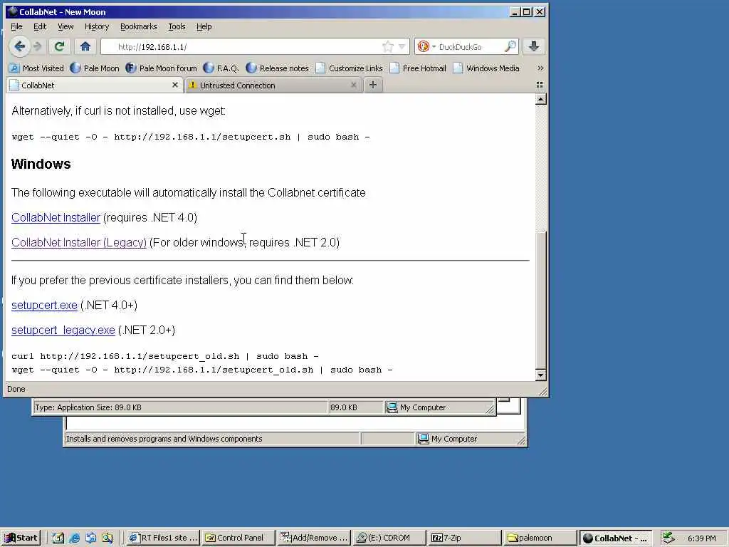This screenshot has height=547, width=729.
Task: Click the first quick launch notepad icon
Action: (x=58, y=538)
